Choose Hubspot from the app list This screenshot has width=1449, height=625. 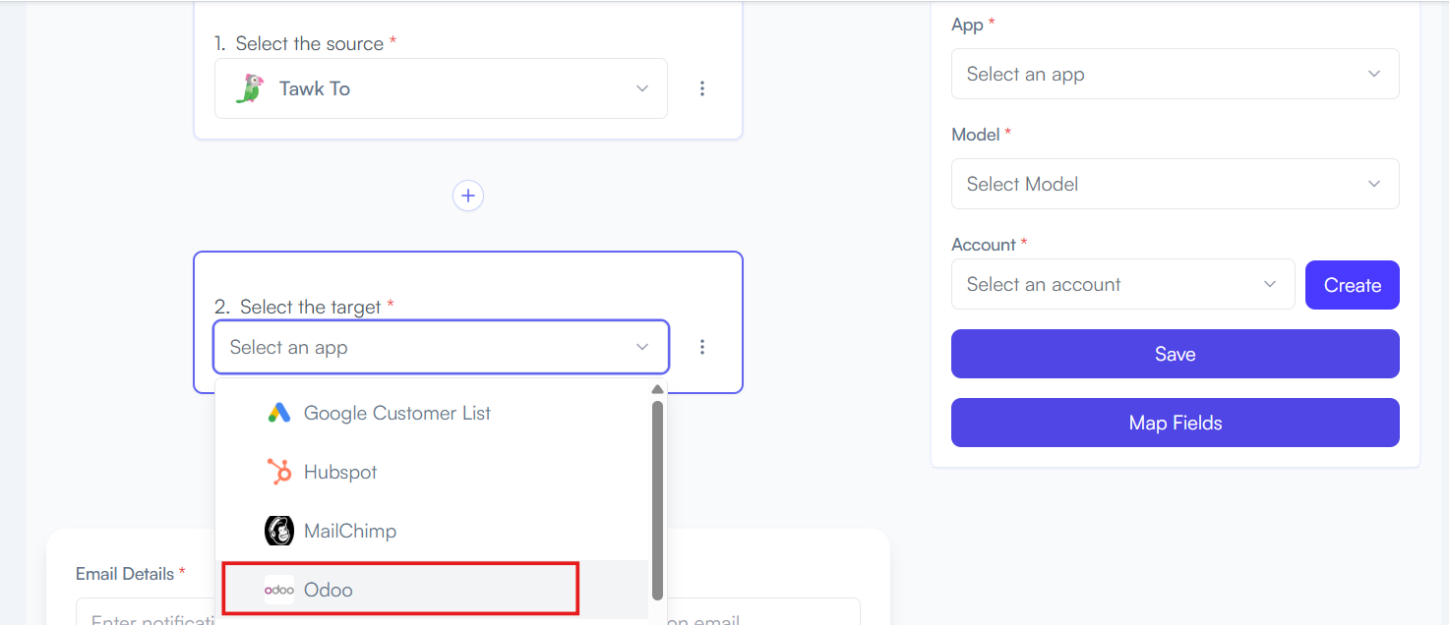click(x=432, y=472)
